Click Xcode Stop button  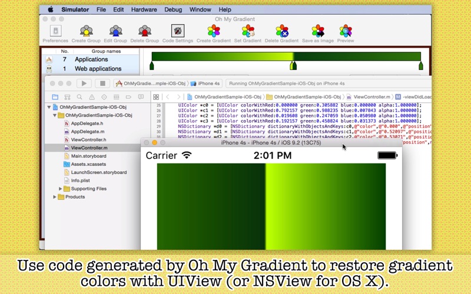click(102, 83)
